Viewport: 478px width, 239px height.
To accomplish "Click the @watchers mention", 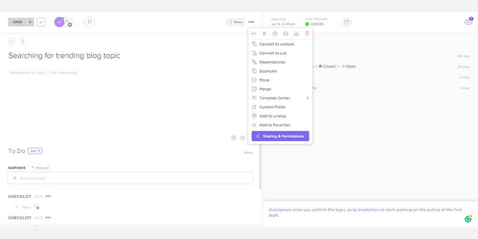I will (368, 209).
